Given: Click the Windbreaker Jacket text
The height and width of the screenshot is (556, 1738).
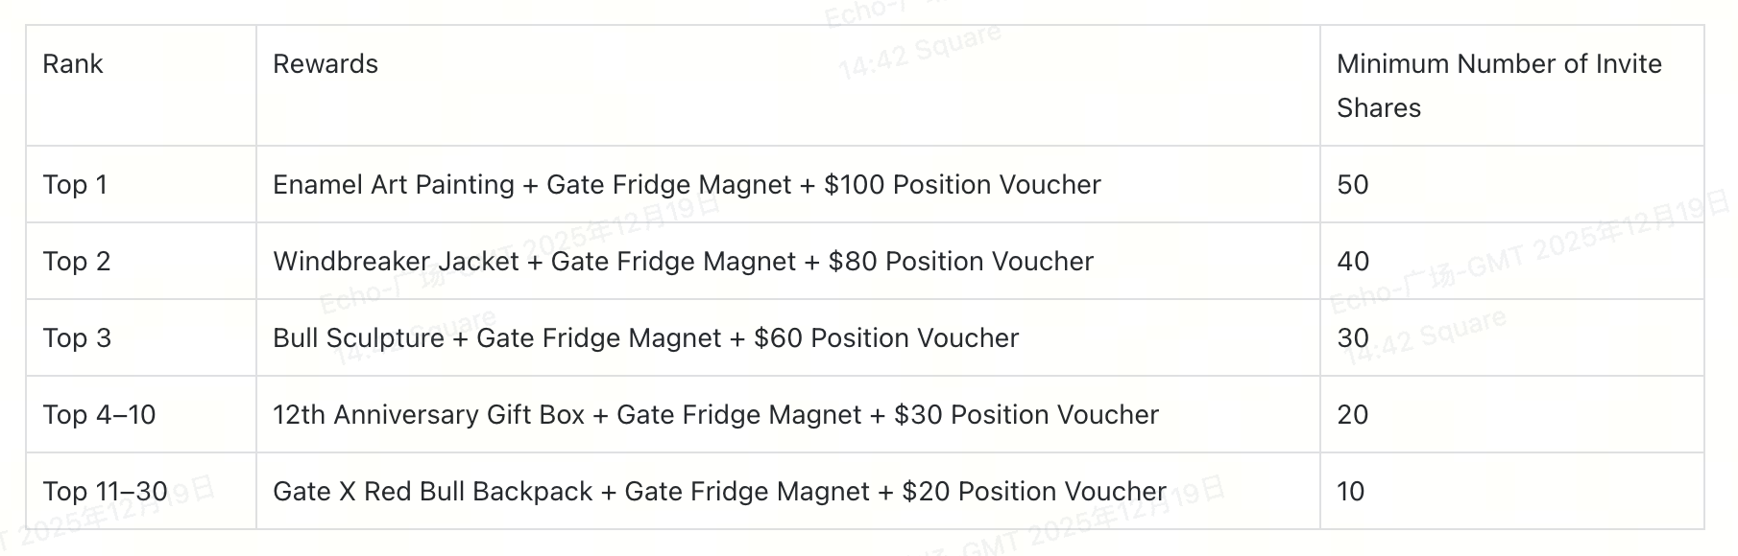Looking at the screenshot, I should click(x=396, y=262).
